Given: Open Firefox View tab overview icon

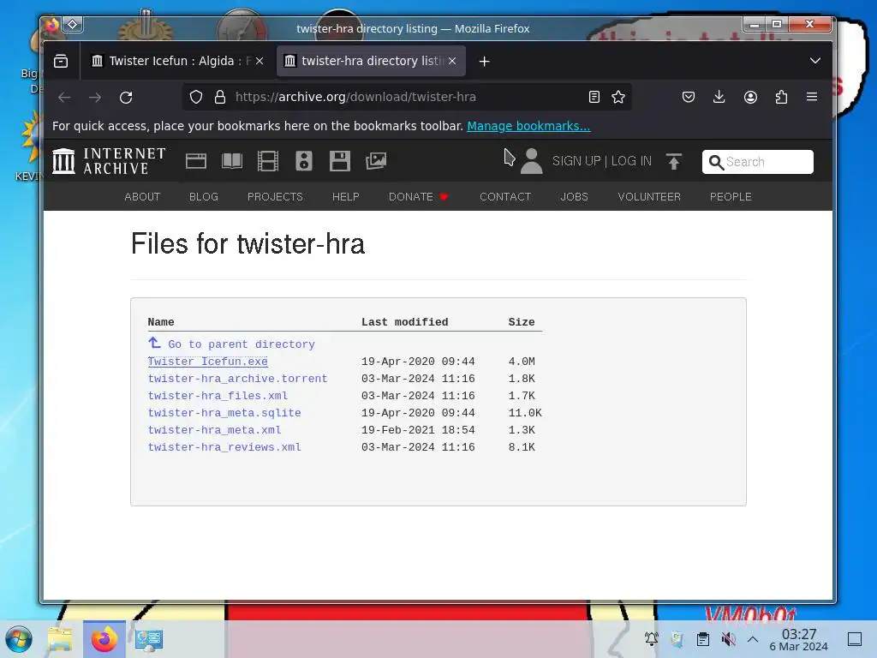Looking at the screenshot, I should coord(61,61).
